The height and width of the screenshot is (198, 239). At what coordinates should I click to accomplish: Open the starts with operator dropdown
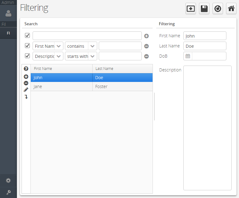click(x=93, y=56)
